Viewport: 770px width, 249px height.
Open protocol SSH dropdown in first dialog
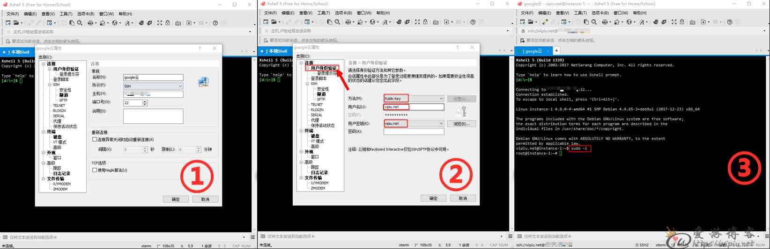click(180, 86)
